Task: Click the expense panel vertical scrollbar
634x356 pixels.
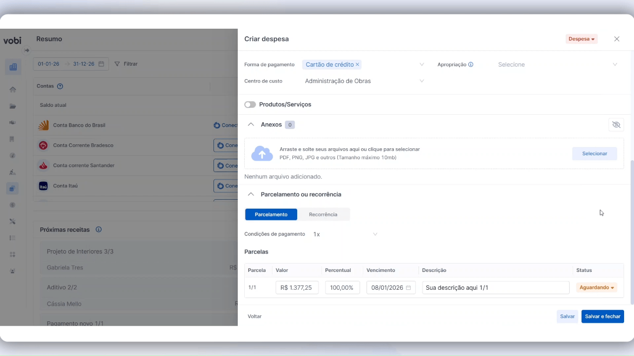Action: 632,232
